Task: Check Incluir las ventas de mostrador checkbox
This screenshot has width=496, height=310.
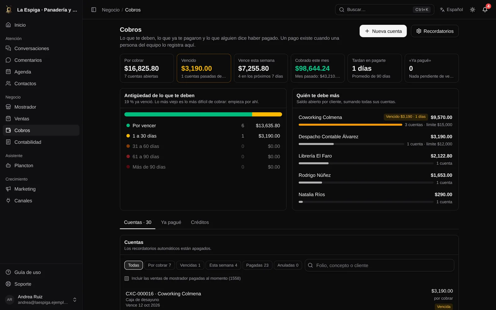Action: click(x=126, y=278)
